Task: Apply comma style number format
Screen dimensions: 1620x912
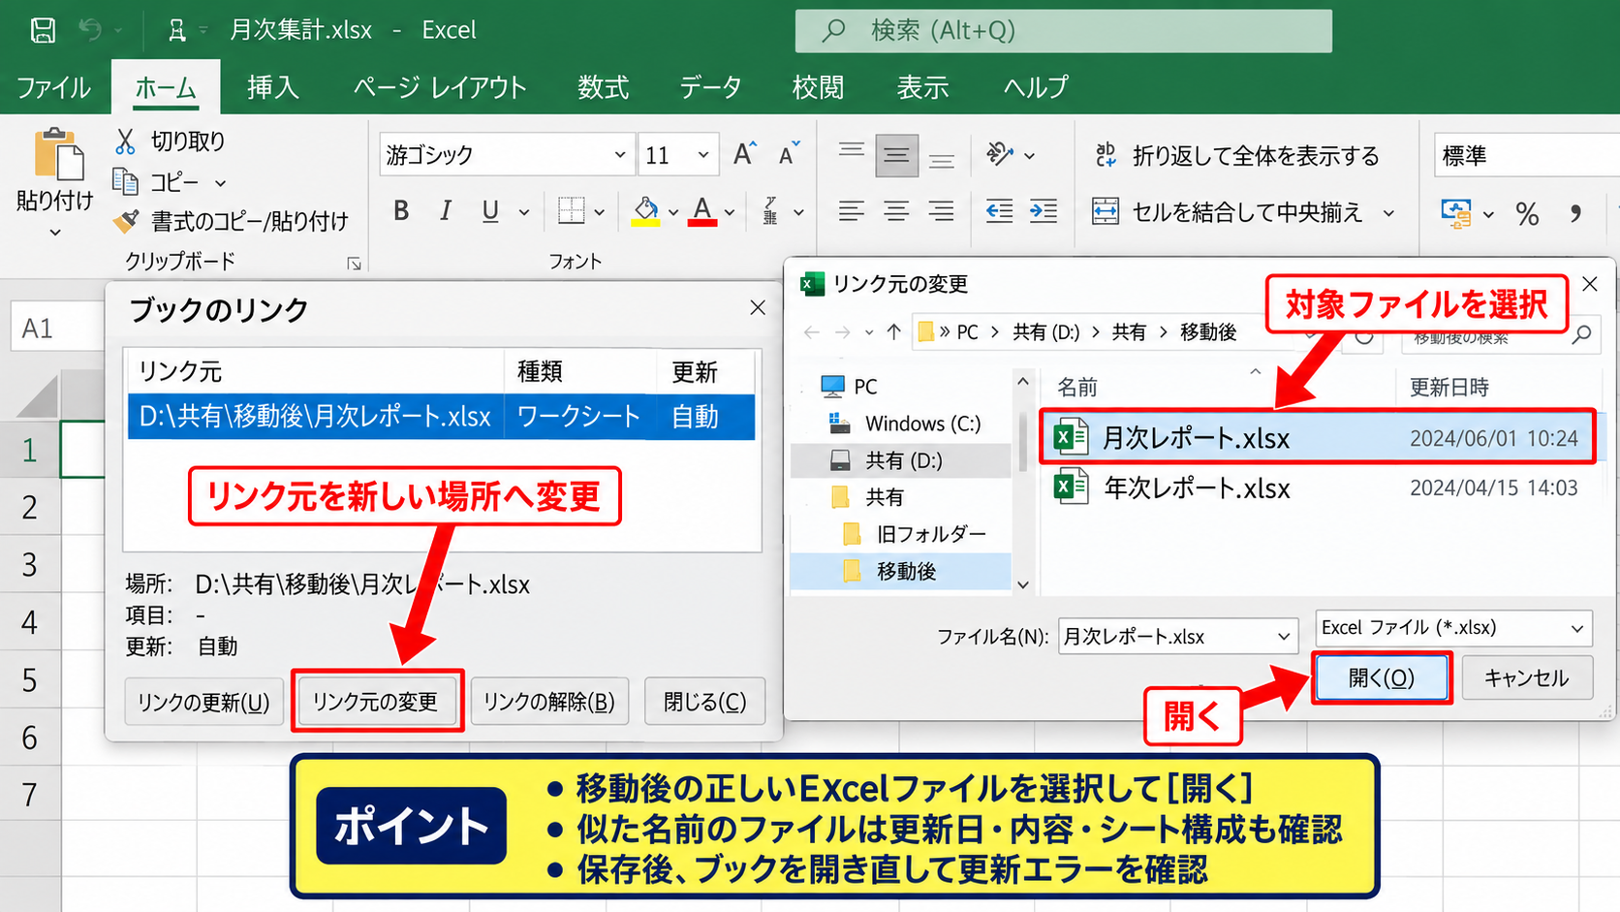Action: point(1575,213)
